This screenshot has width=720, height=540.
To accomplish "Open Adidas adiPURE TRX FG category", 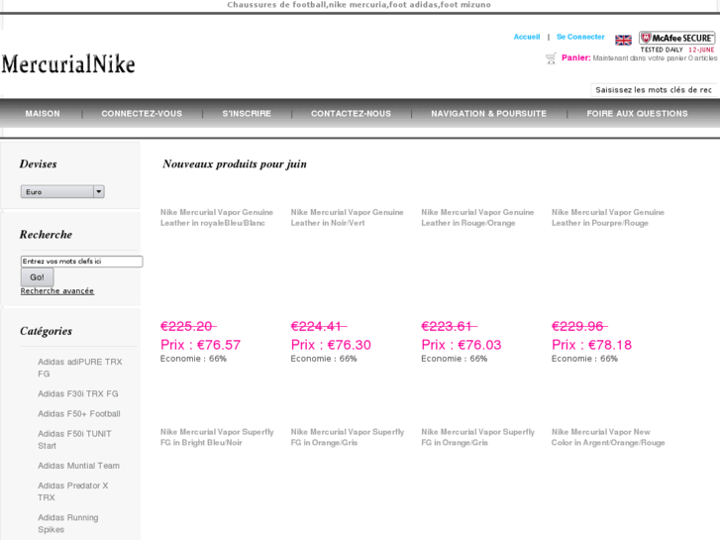I will click(x=80, y=368).
